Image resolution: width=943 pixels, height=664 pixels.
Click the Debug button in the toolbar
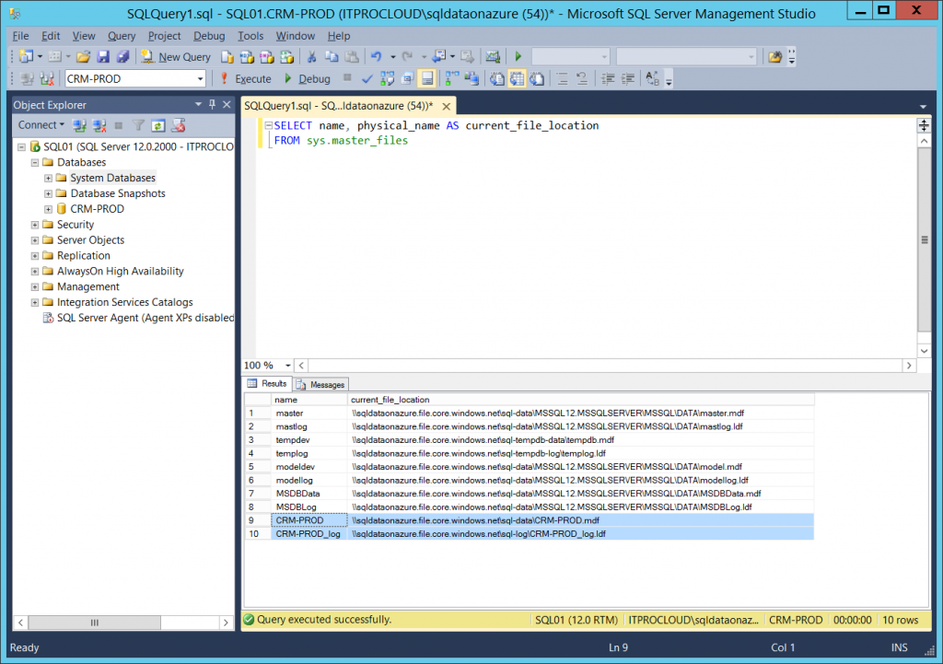(x=307, y=79)
